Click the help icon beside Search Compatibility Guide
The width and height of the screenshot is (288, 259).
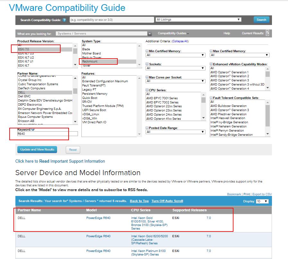click(64, 20)
